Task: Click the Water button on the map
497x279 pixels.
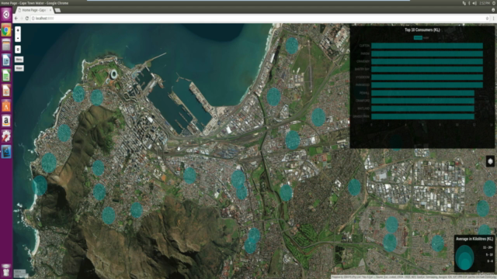Action: pos(19,68)
